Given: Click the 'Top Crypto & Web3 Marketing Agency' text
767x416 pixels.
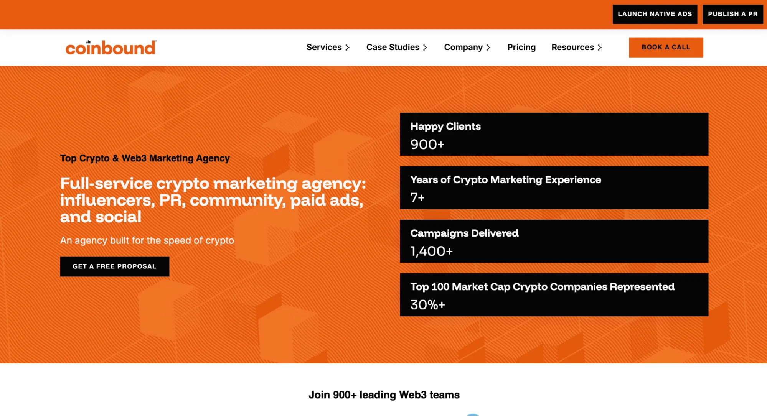Looking at the screenshot, I should [145, 158].
